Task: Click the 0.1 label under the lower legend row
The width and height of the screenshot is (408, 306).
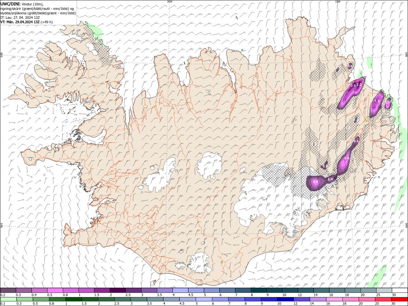Action: coord(2,304)
